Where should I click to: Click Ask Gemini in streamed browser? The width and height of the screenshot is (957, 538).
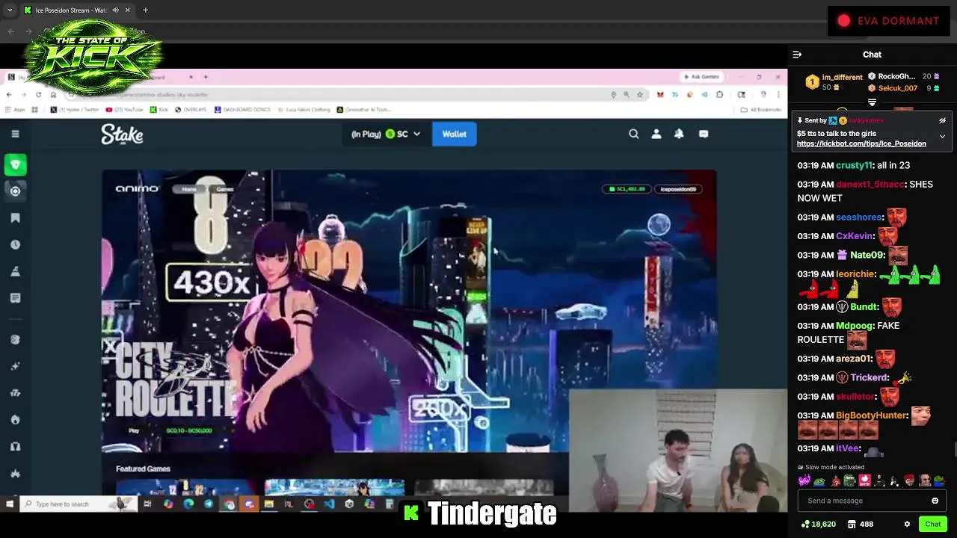701,77
